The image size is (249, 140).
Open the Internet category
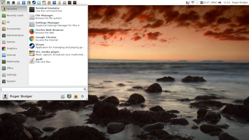(x=14, y=55)
